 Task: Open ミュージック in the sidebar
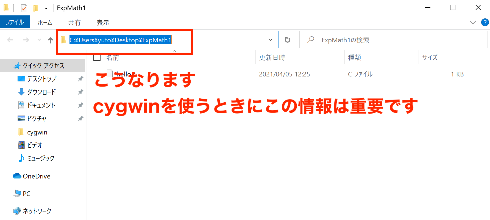pos(41,158)
